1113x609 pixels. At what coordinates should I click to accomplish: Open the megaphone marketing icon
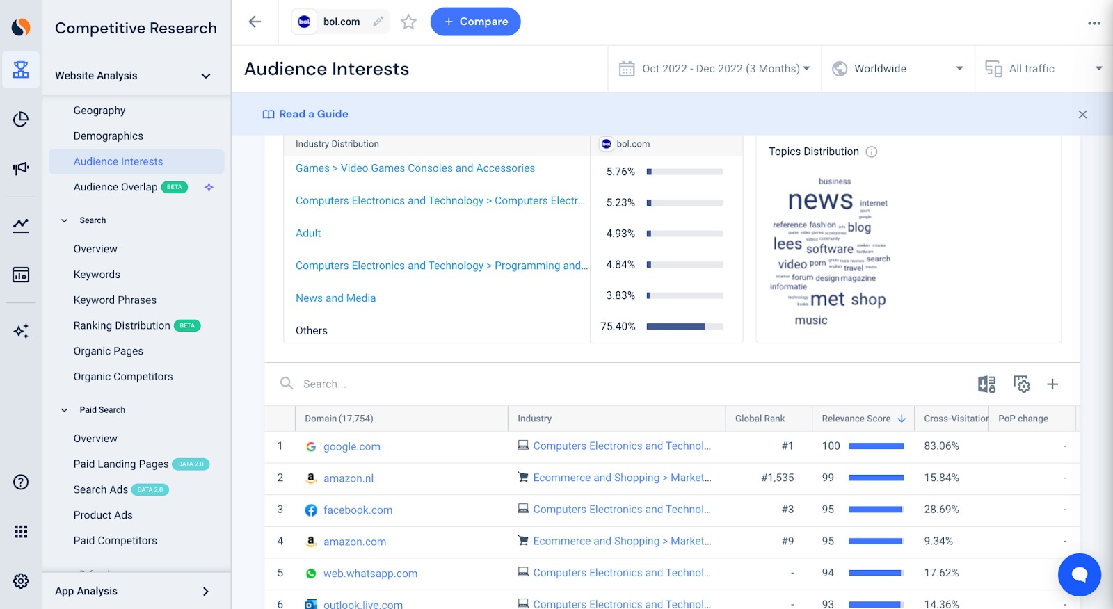pyautogui.click(x=21, y=168)
